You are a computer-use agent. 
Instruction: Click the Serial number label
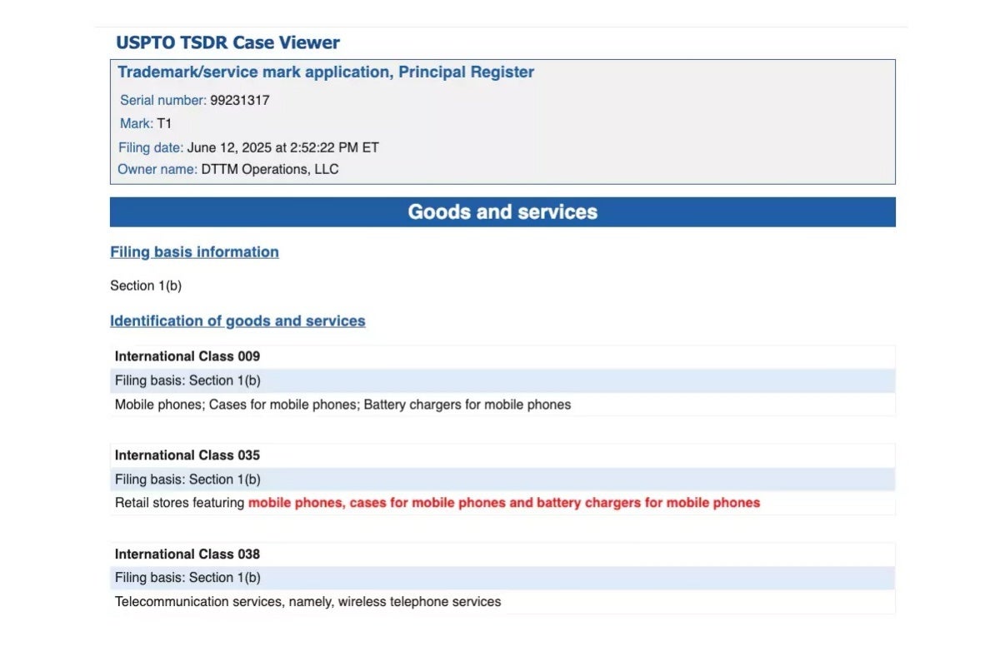(163, 101)
